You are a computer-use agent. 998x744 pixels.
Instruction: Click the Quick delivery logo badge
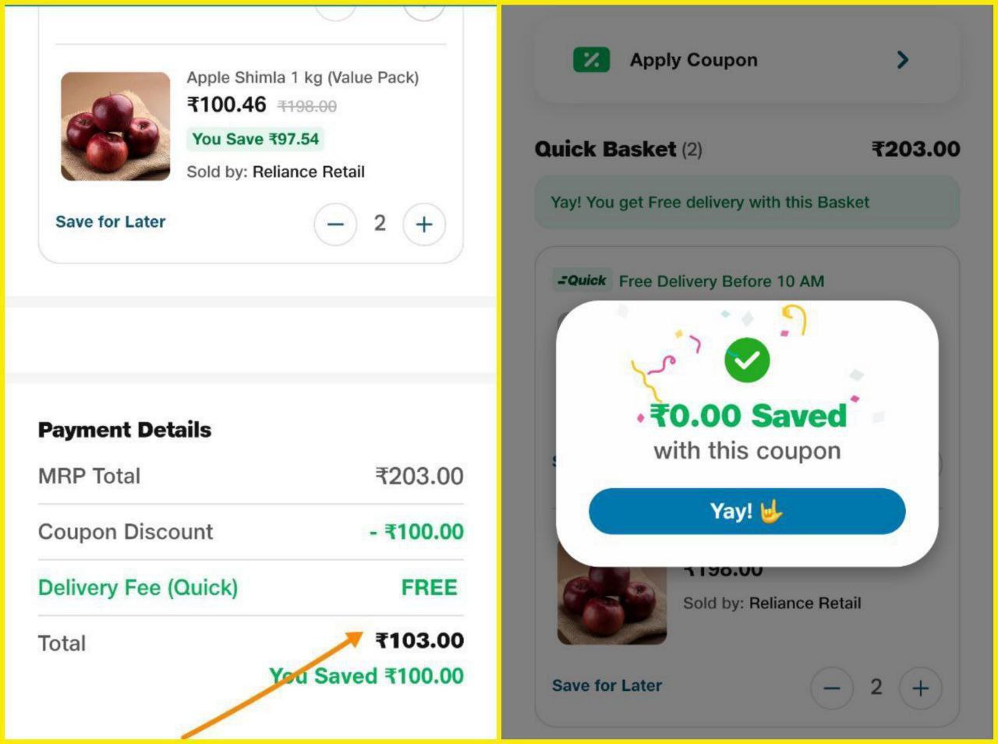pyautogui.click(x=582, y=281)
